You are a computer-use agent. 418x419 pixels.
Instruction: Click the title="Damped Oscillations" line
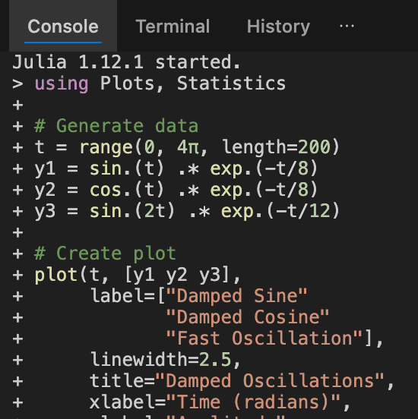tap(242, 381)
